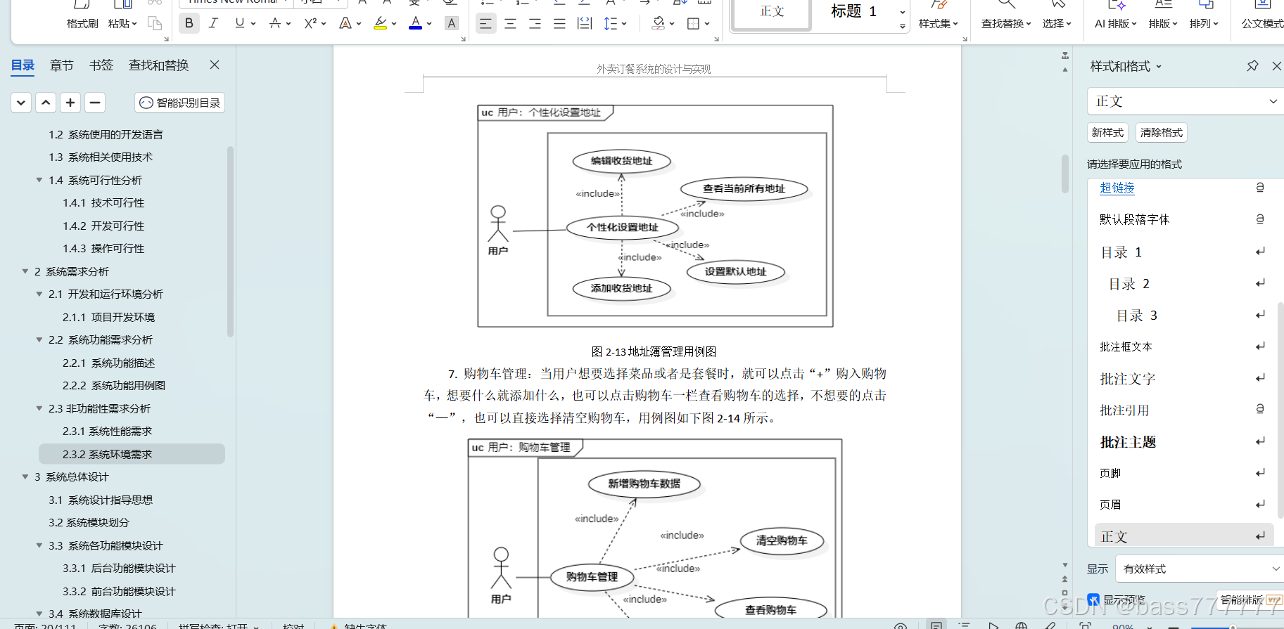The height and width of the screenshot is (629, 1284).
Task: Toggle the 显示预览 checkbox
Action: (1093, 599)
